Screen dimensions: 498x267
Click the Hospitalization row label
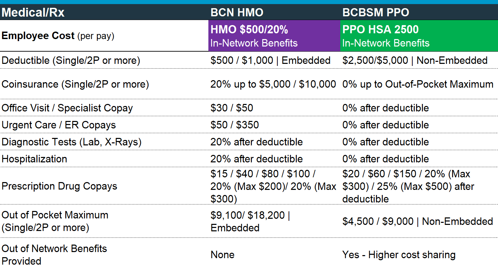[x=34, y=159]
